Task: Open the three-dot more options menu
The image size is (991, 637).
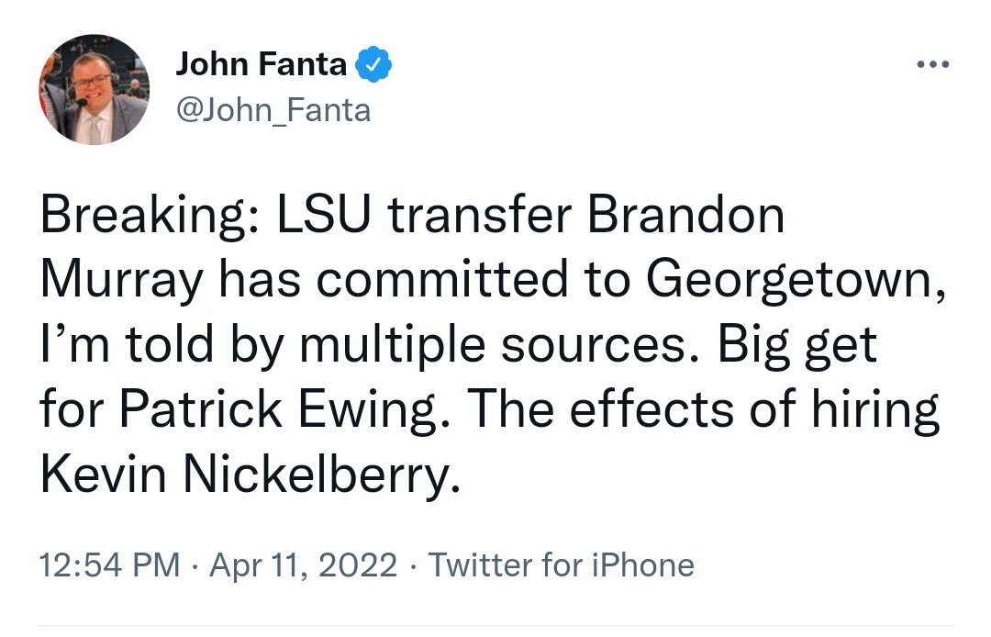Action: pyautogui.click(x=933, y=64)
